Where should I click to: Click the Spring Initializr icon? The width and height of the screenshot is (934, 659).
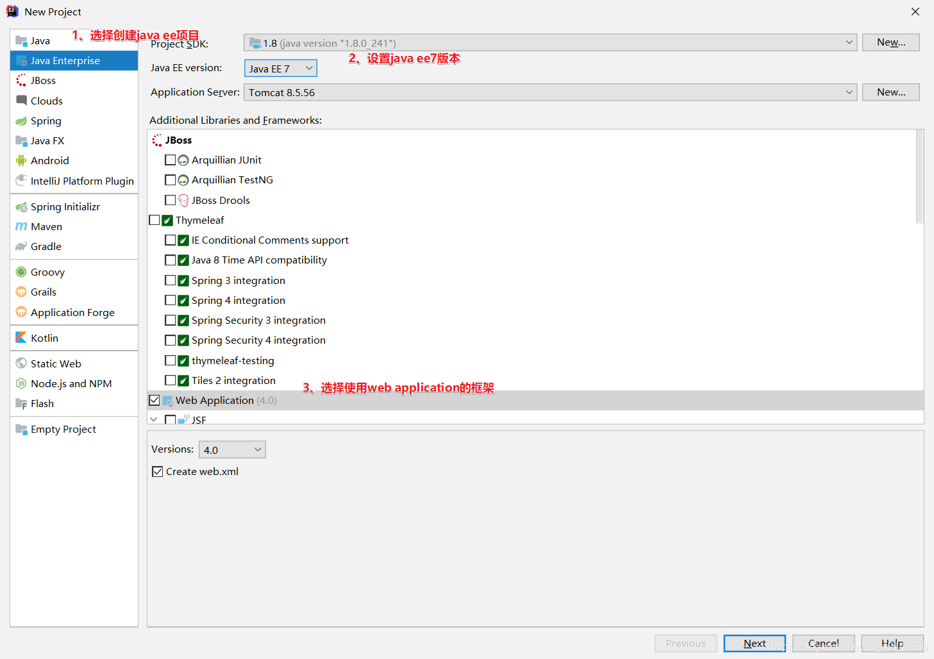(21, 206)
